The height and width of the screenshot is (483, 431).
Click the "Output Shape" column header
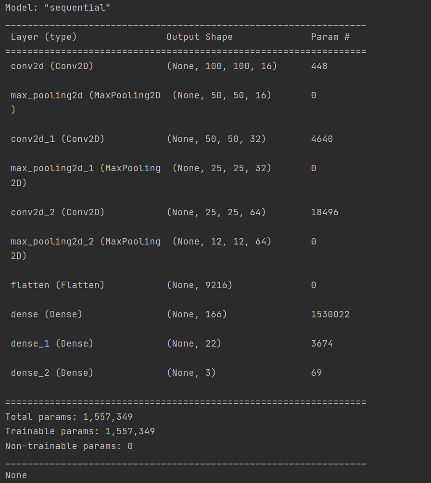click(x=200, y=37)
